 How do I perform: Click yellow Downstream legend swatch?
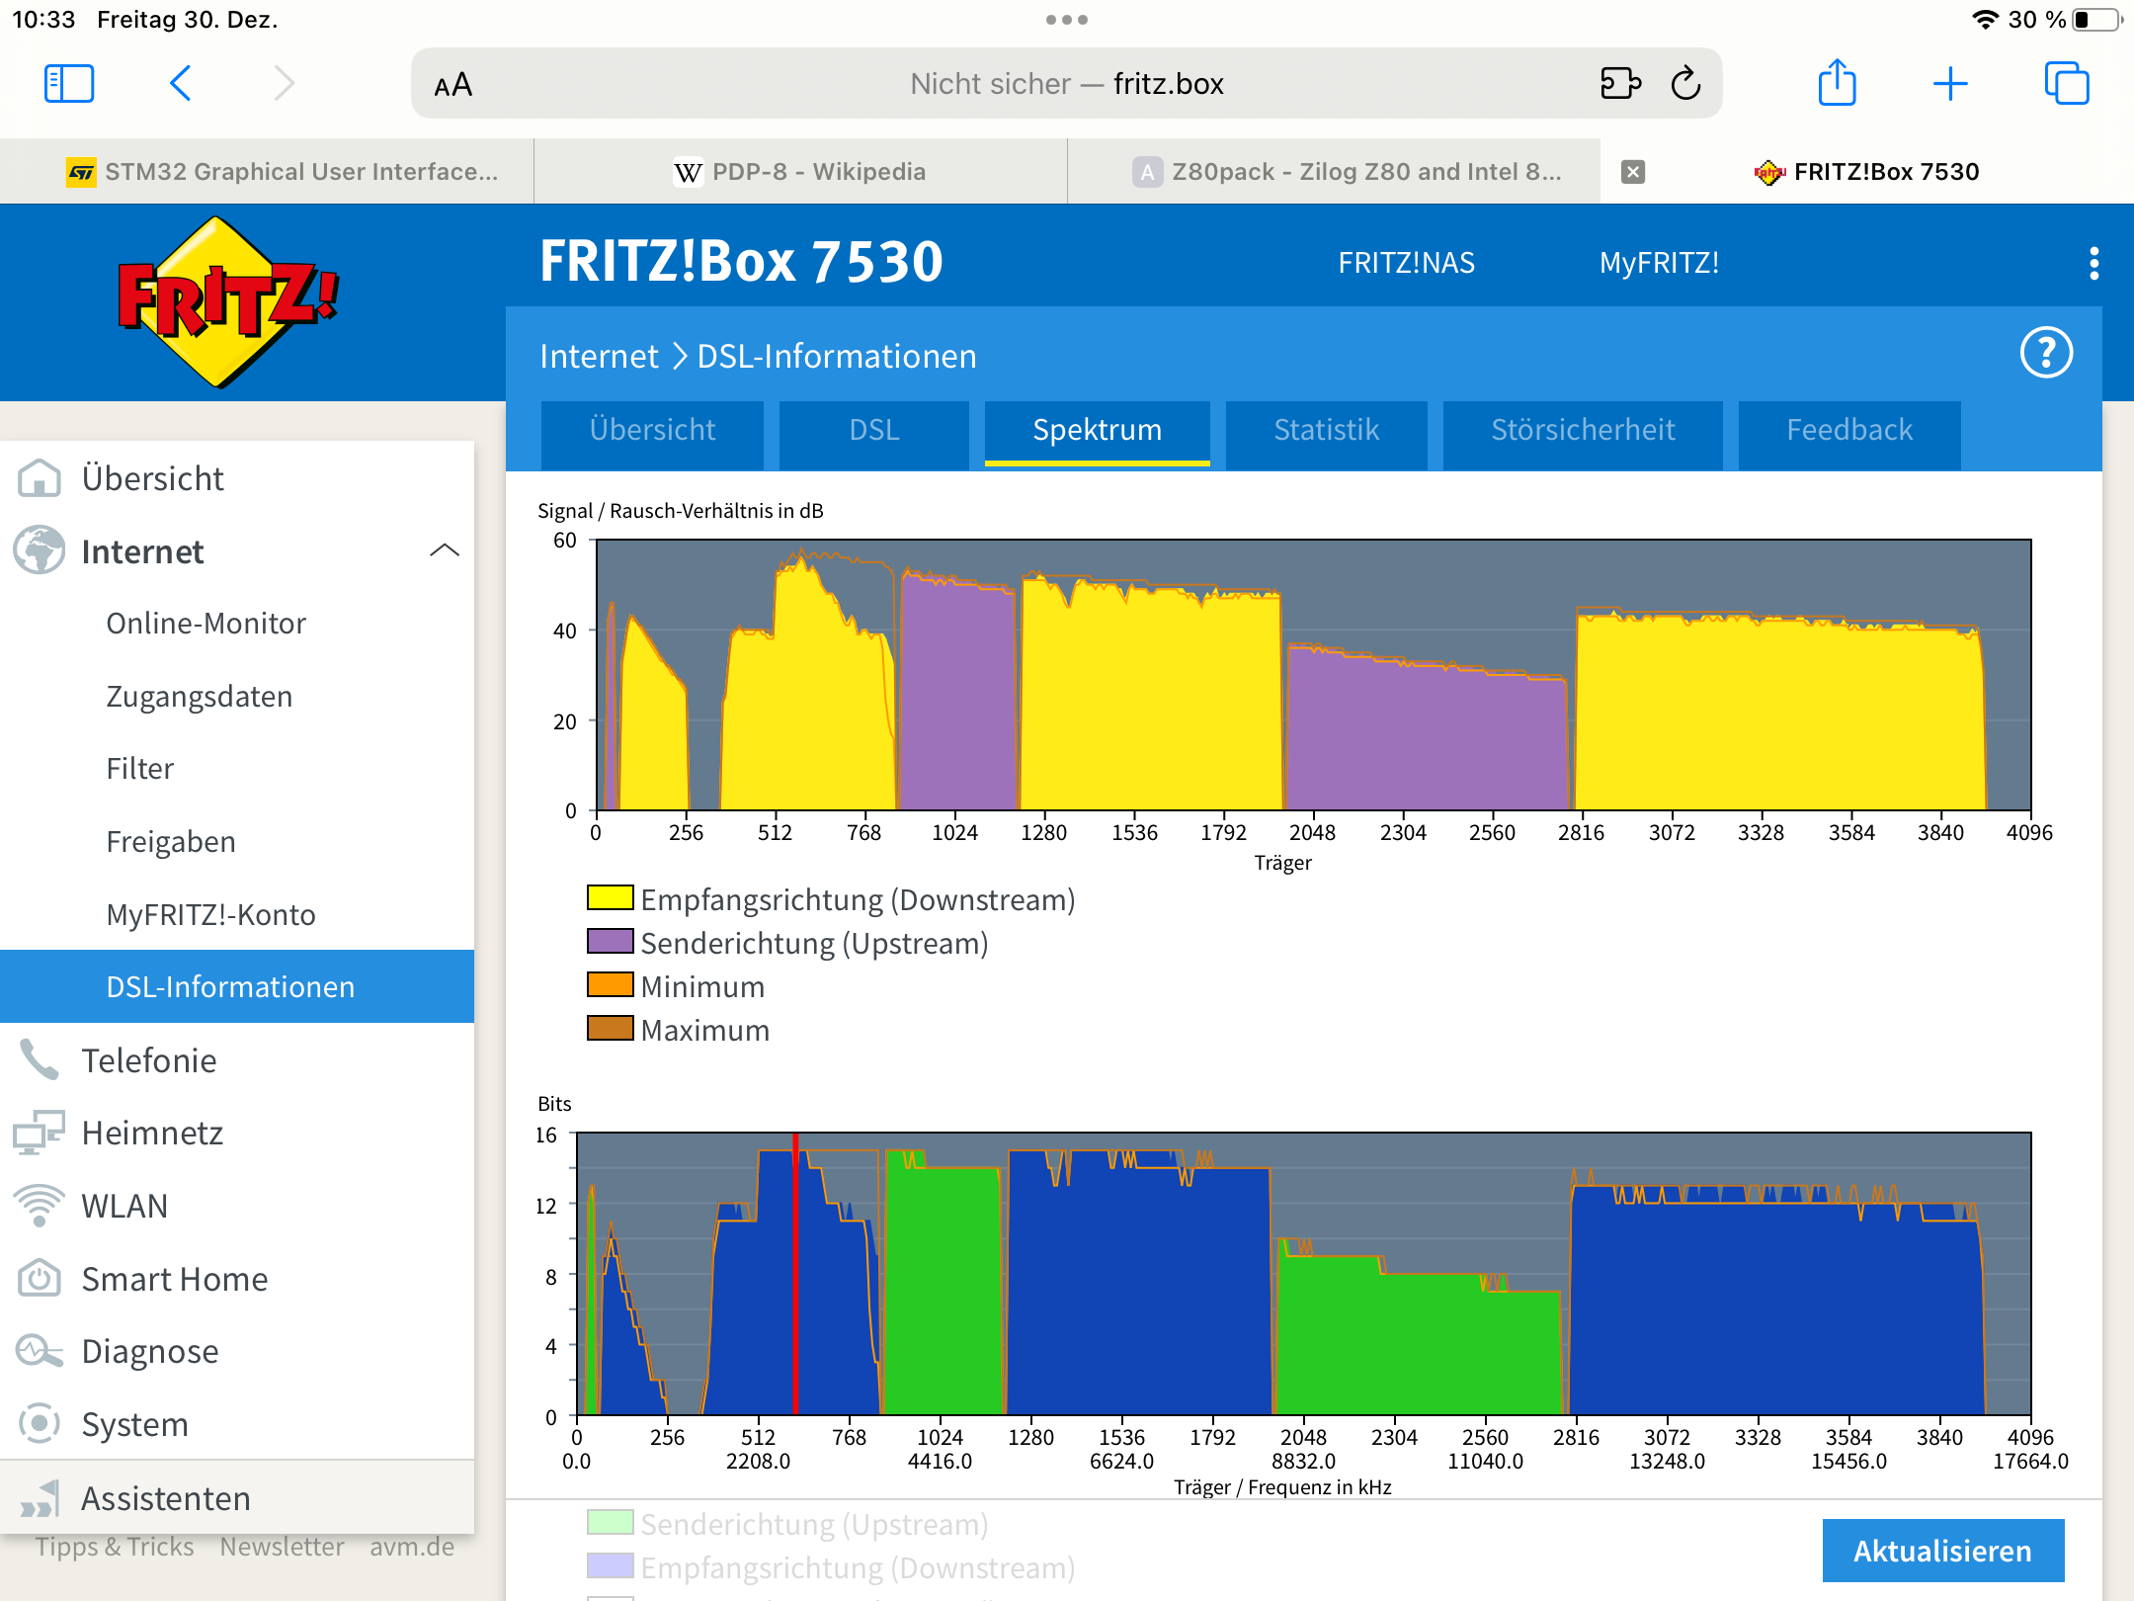click(610, 898)
